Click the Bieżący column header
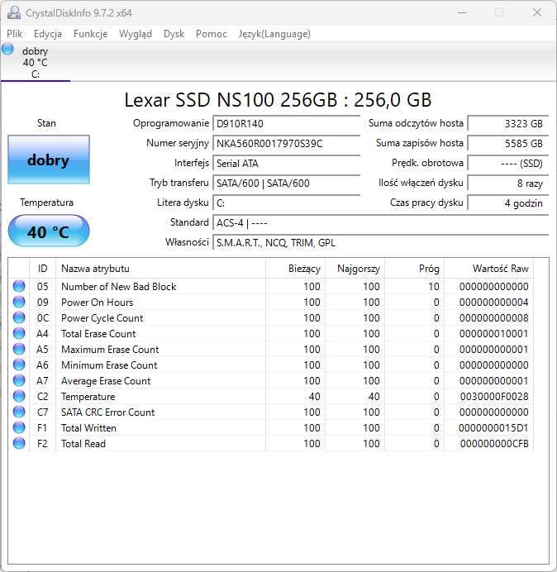This screenshot has height=572, width=557. click(x=295, y=269)
